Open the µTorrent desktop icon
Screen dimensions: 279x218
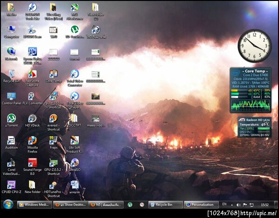pyautogui.click(x=11, y=120)
